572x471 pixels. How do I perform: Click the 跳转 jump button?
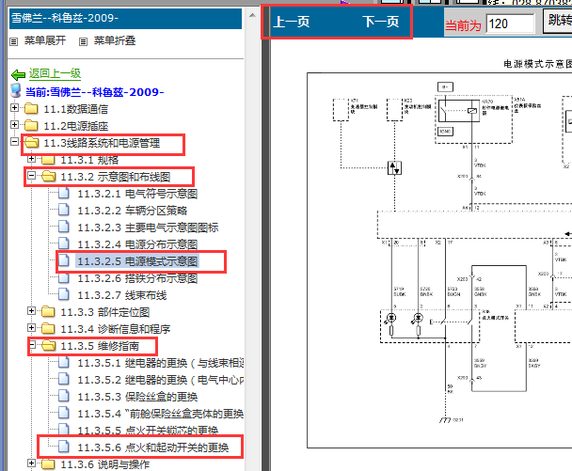[x=558, y=21]
